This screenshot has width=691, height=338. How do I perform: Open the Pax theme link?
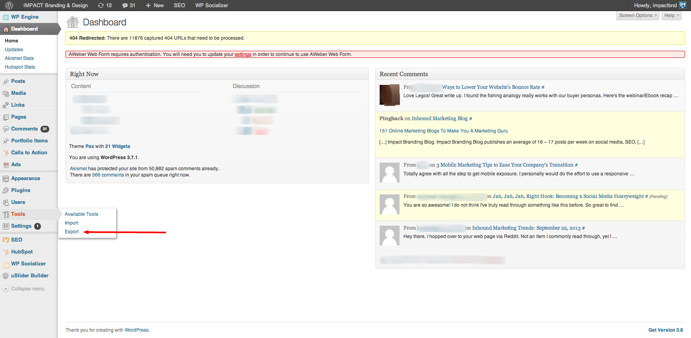coord(90,146)
